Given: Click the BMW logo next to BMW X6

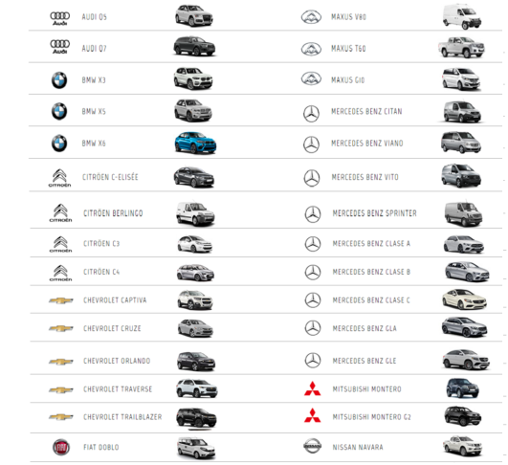Looking at the screenshot, I should click(59, 144).
